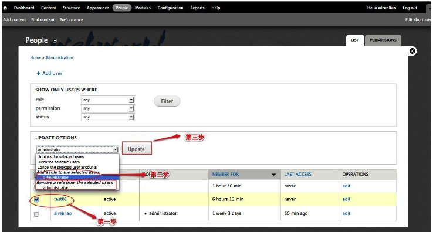433x232 pixels.
Task: Sort by LAST ACCESS column
Action: (x=297, y=175)
